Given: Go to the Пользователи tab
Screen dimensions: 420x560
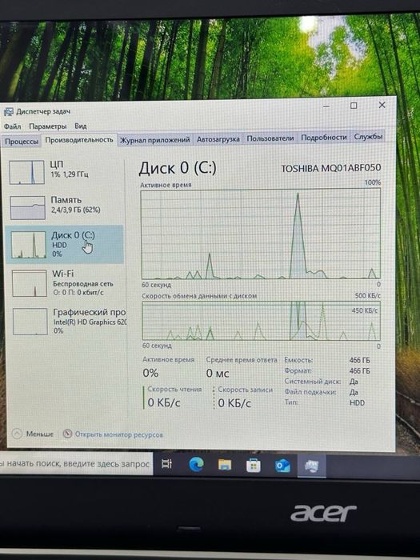Looking at the screenshot, I should (x=270, y=138).
